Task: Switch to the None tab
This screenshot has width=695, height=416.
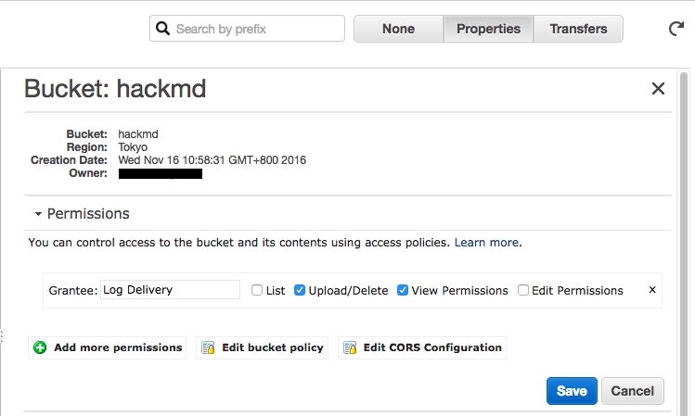Action: 398,29
